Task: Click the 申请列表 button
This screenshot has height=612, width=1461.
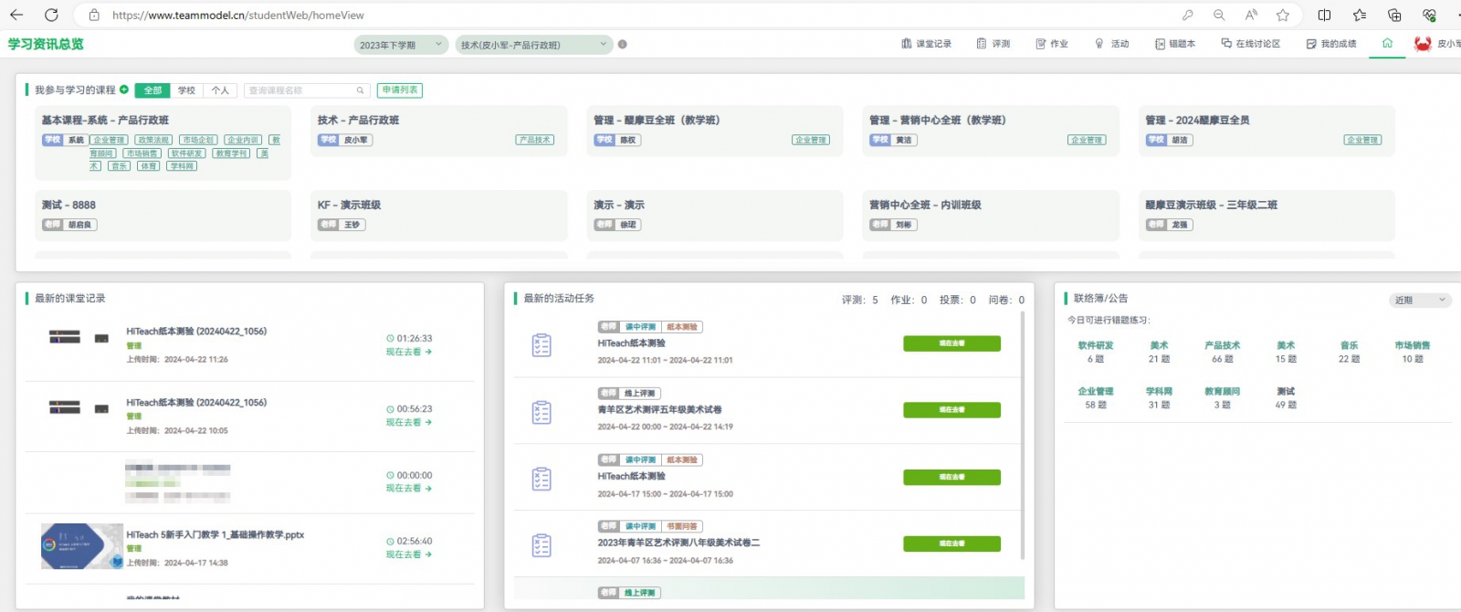Action: click(399, 90)
